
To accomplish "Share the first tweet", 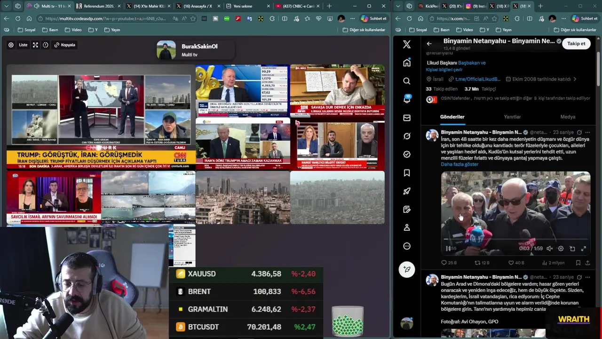I will [x=587, y=263].
